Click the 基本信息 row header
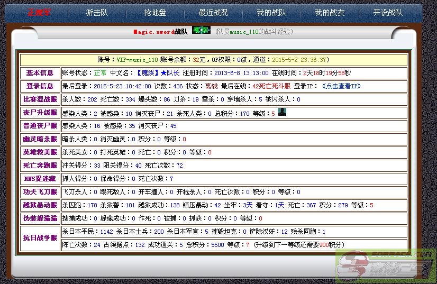The image size is (437, 284). (x=40, y=73)
